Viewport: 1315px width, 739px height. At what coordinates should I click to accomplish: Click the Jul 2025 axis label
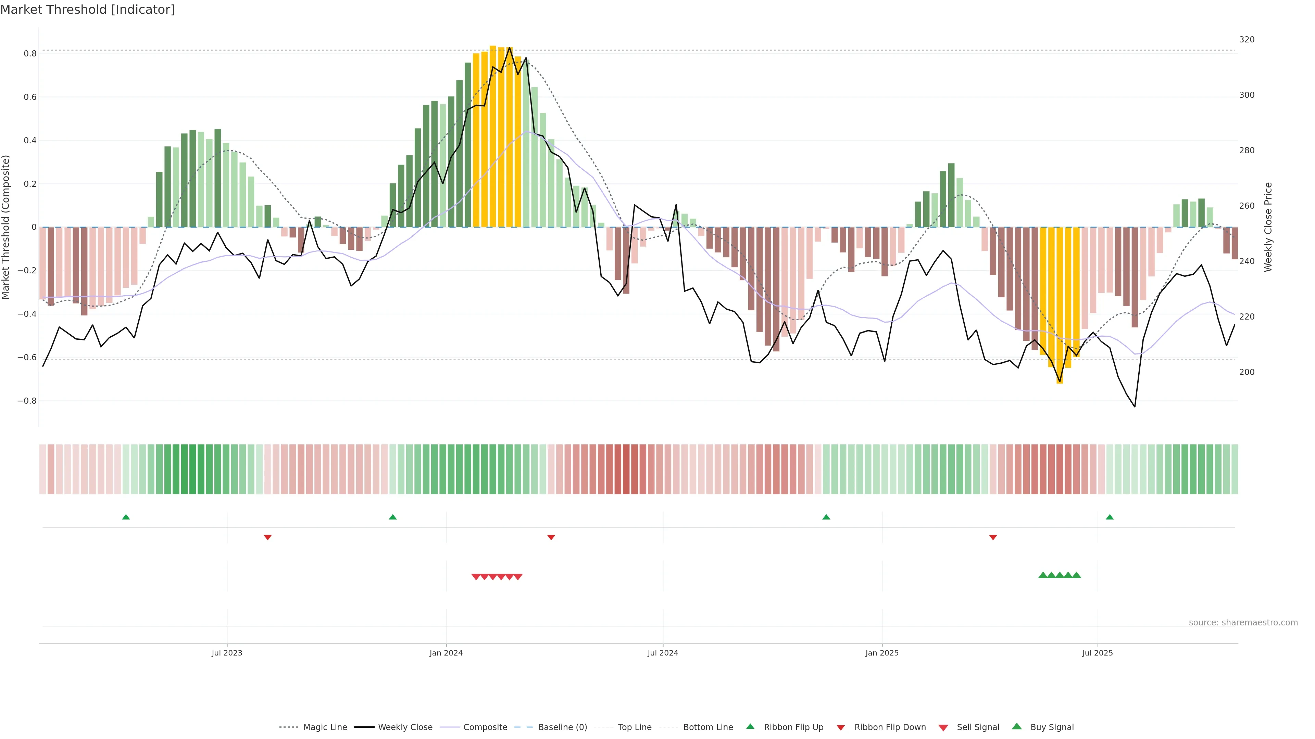(x=1097, y=653)
